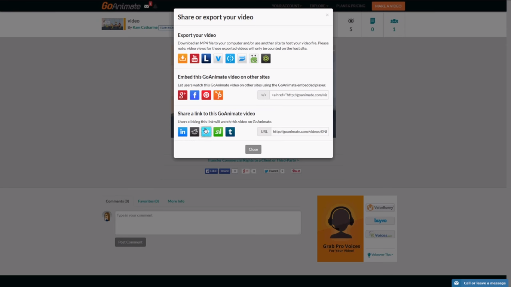Open the More Info tab
Screen dimensions: 511x287
pos(176,201)
